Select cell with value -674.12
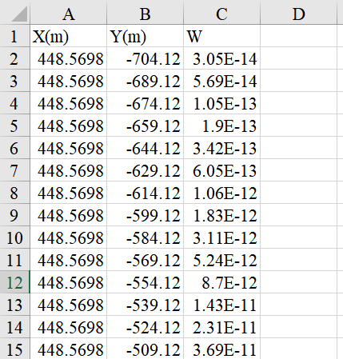This screenshot has height=359, width=343. tap(146, 103)
